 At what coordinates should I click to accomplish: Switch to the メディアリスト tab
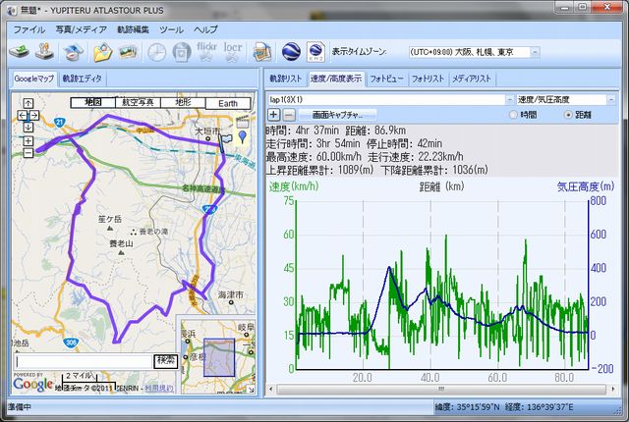click(x=472, y=79)
